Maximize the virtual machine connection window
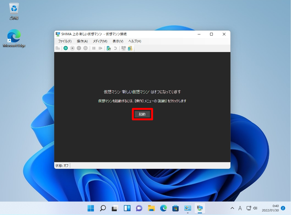 click(x=211, y=34)
